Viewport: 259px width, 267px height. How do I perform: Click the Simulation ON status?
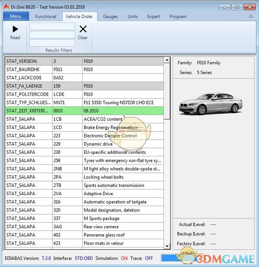click(x=124, y=258)
